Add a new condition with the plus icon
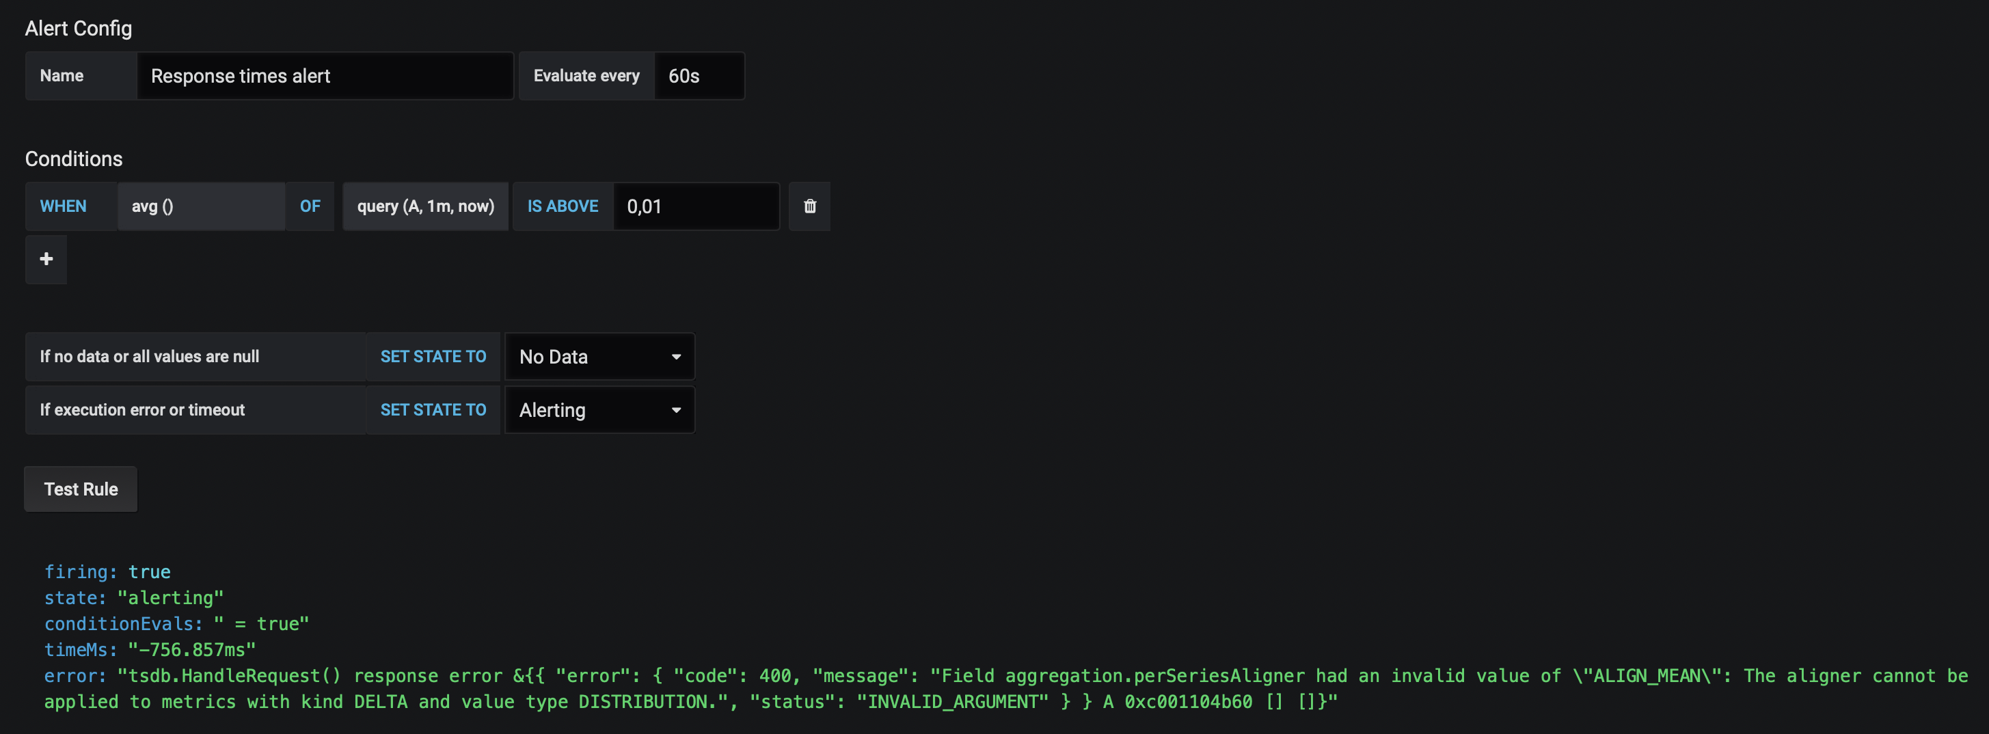 46,259
